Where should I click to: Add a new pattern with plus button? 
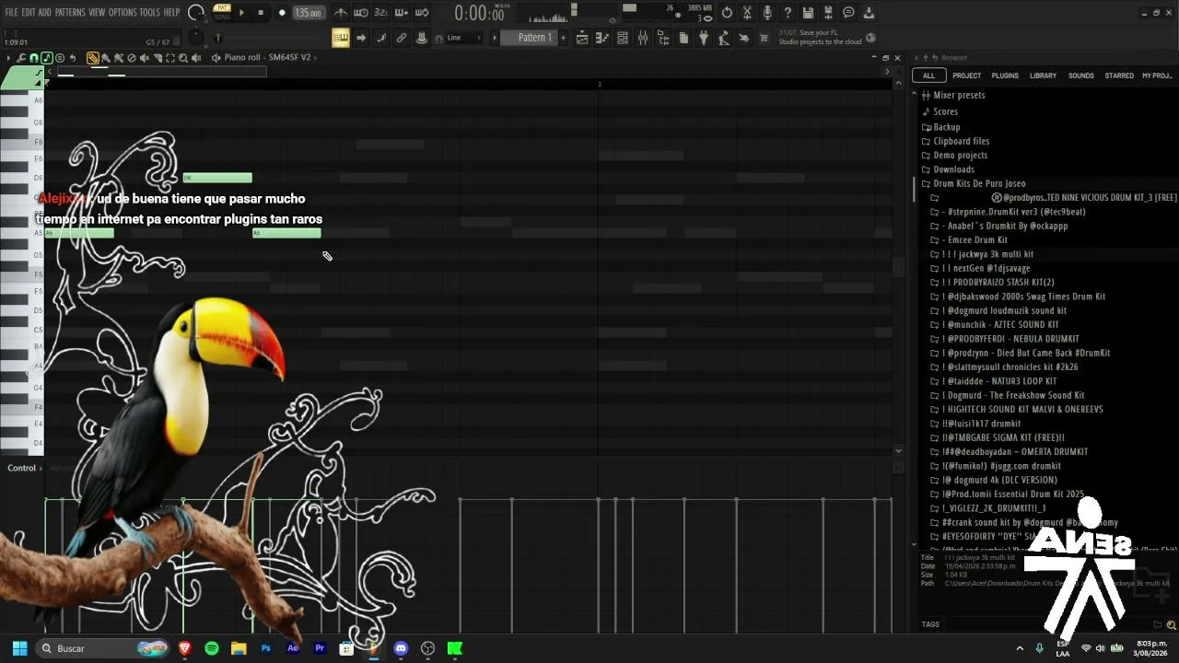[565, 38]
